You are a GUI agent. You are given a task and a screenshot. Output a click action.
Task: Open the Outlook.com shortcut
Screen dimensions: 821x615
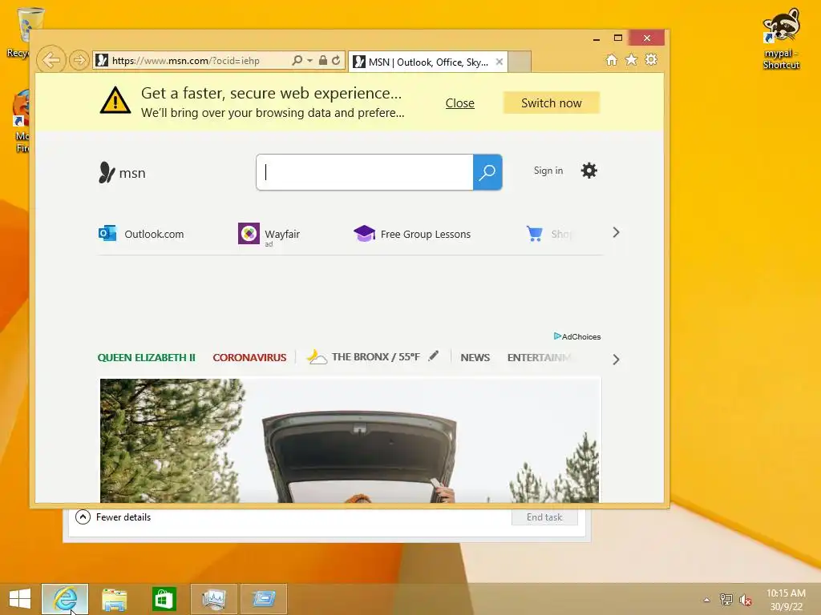(x=141, y=234)
